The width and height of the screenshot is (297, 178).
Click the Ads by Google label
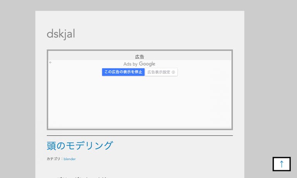point(139,64)
